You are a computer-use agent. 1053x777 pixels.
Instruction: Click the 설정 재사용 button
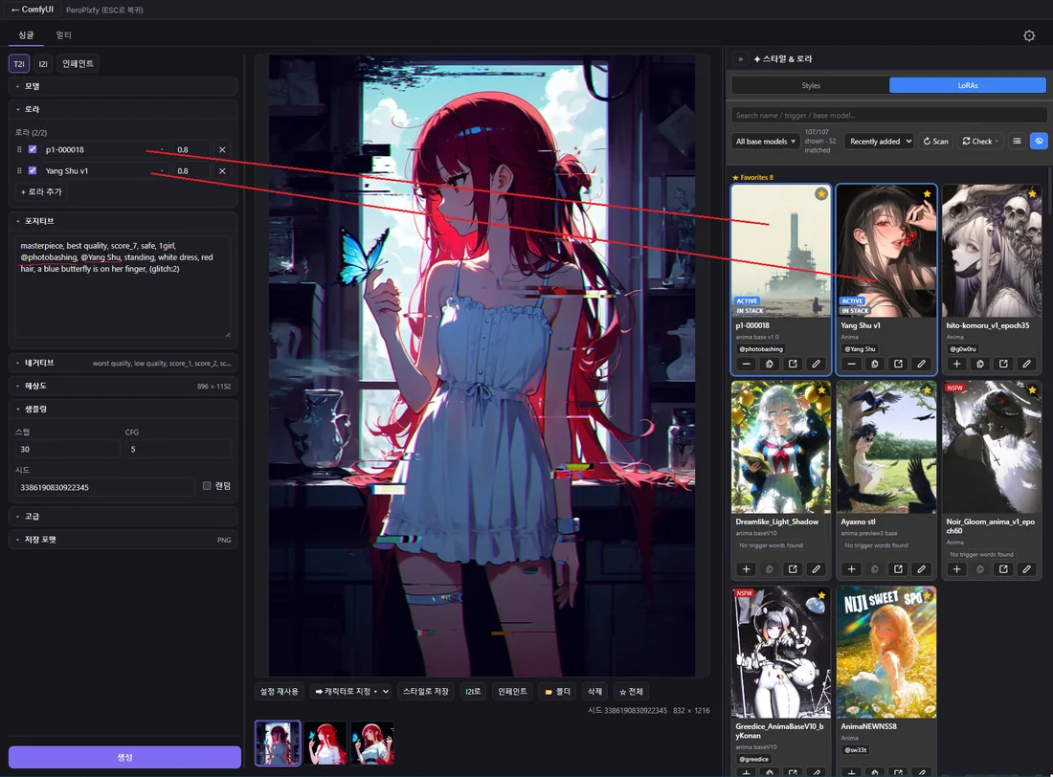pos(280,691)
